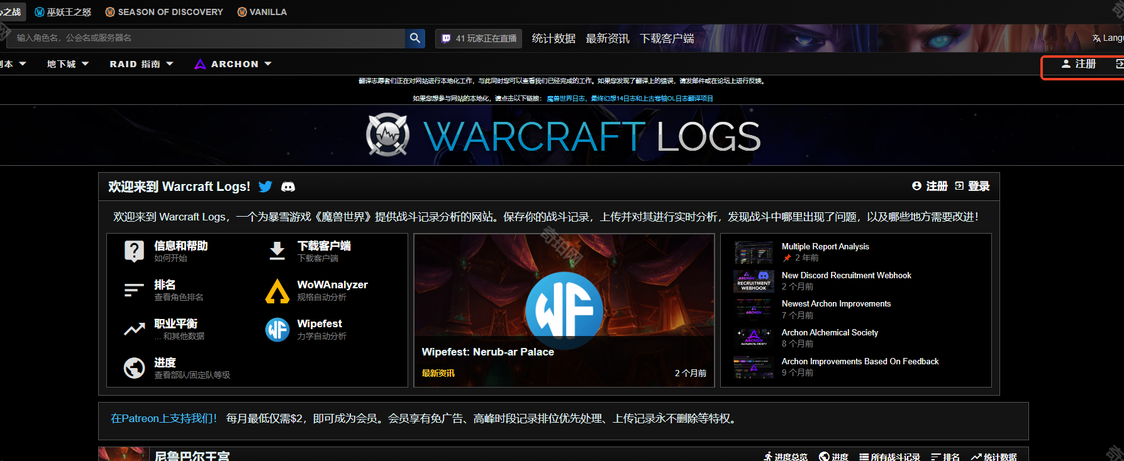This screenshot has width=1124, height=461.
Task: Click the search magnifier button
Action: point(415,38)
